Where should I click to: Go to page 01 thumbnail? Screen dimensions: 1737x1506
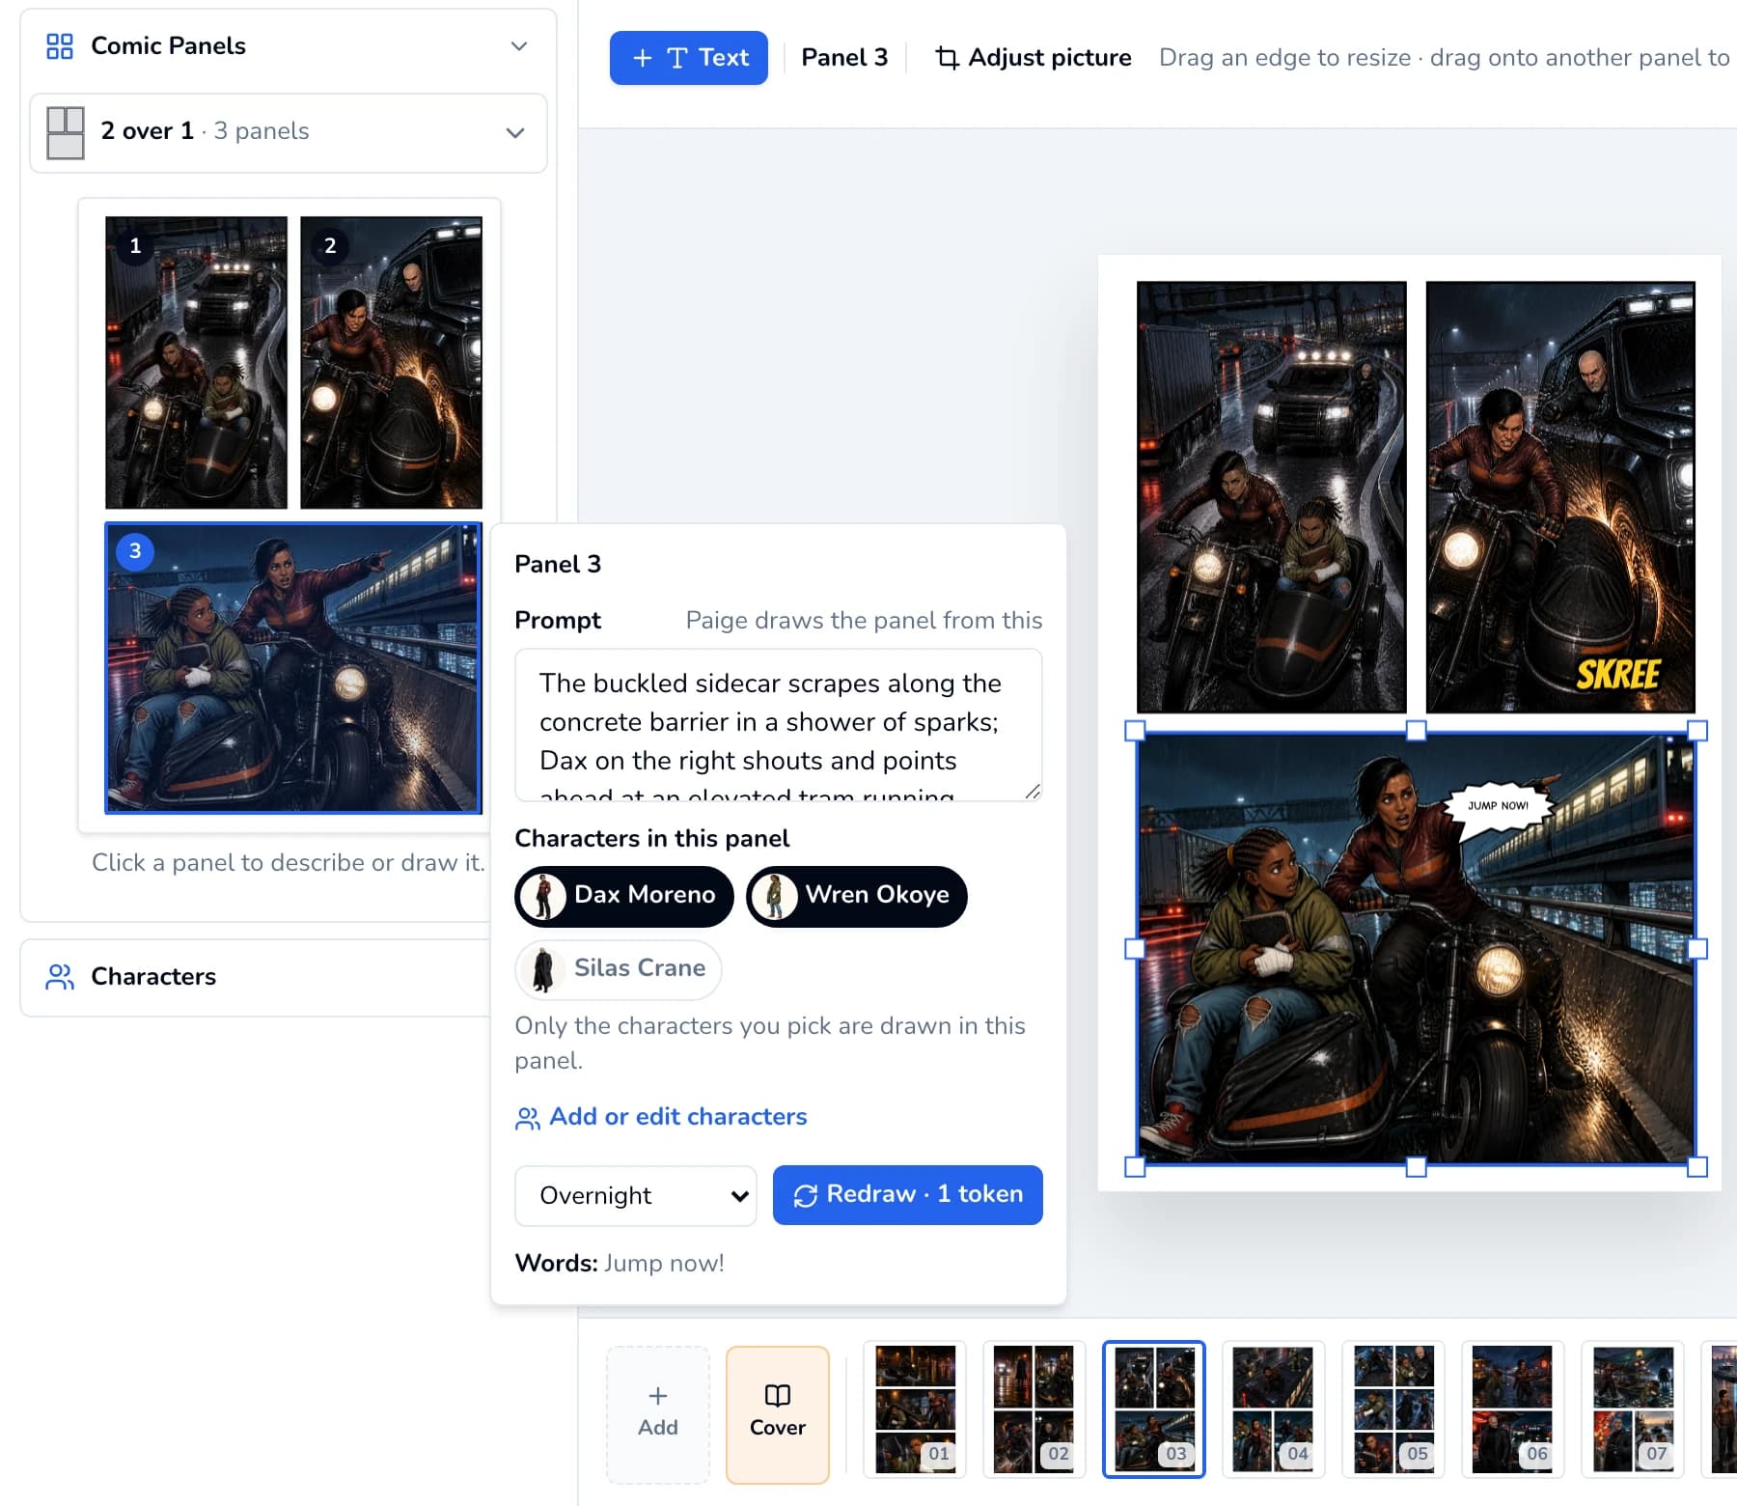point(915,1409)
